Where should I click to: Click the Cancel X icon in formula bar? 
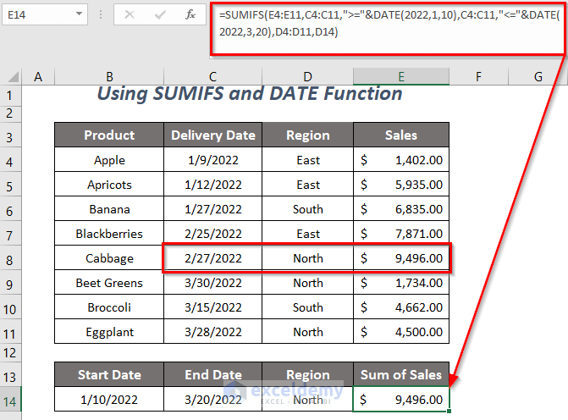click(130, 14)
